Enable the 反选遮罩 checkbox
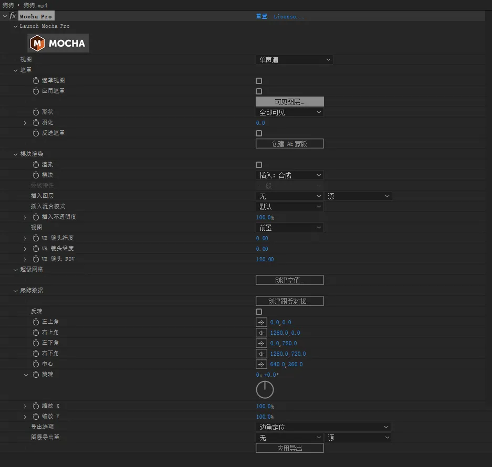 (259, 133)
